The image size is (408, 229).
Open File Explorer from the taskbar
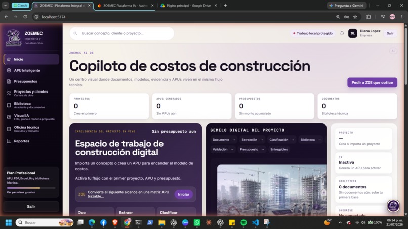click(162, 223)
